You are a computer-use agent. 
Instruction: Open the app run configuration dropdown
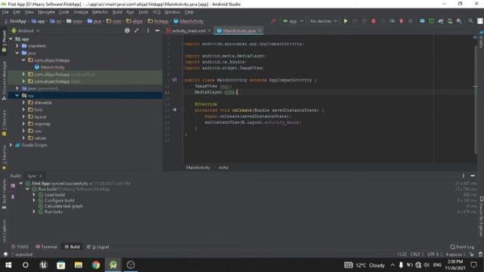click(x=293, y=21)
